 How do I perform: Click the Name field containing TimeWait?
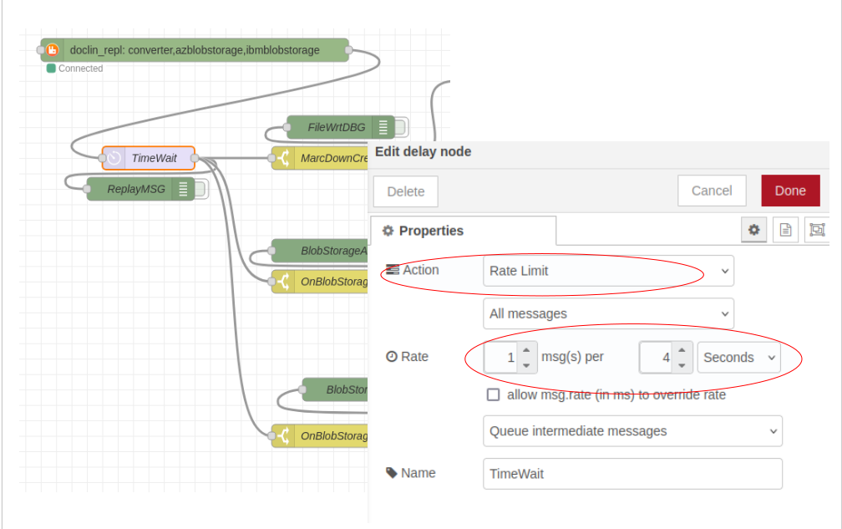[632, 474]
